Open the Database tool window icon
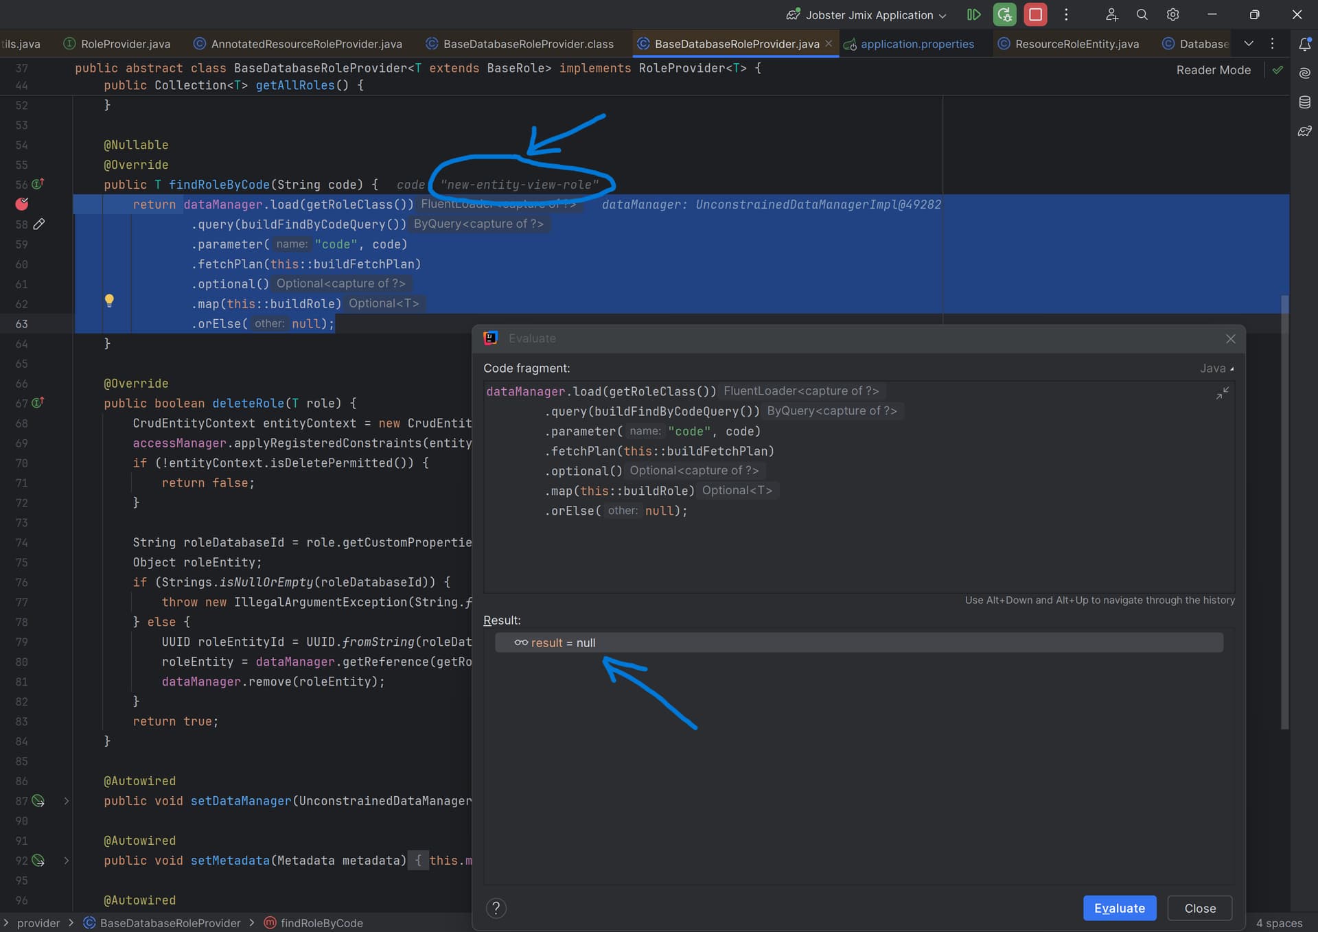1318x932 pixels. coord(1304,102)
